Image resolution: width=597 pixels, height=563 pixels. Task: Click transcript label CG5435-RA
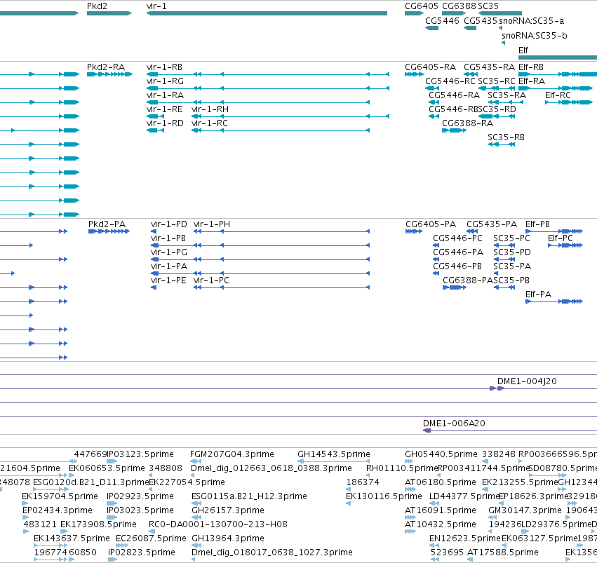coord(489,67)
